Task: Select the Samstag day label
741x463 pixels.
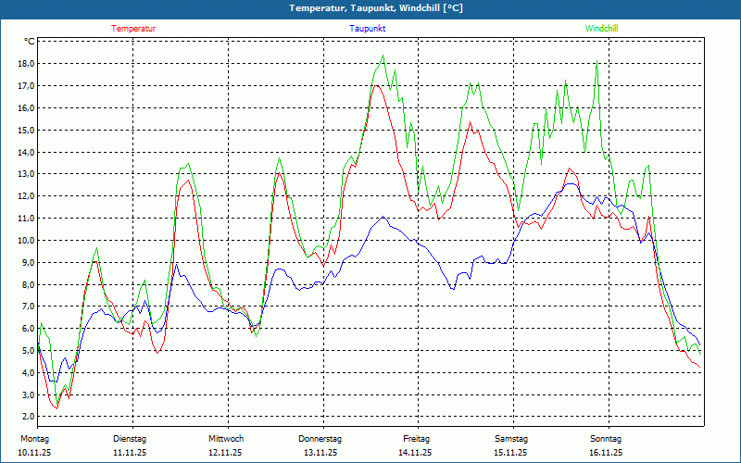Action: point(510,439)
